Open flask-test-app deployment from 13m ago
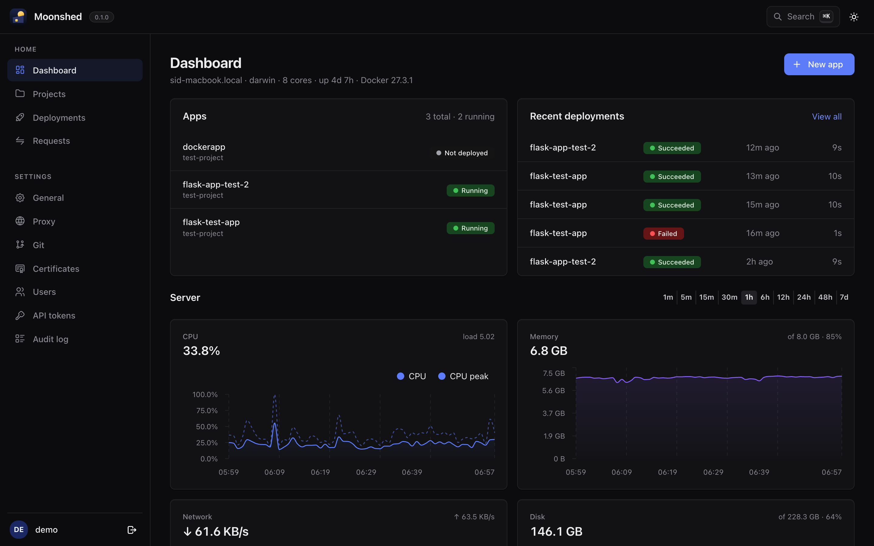The height and width of the screenshot is (546, 874). point(686,176)
